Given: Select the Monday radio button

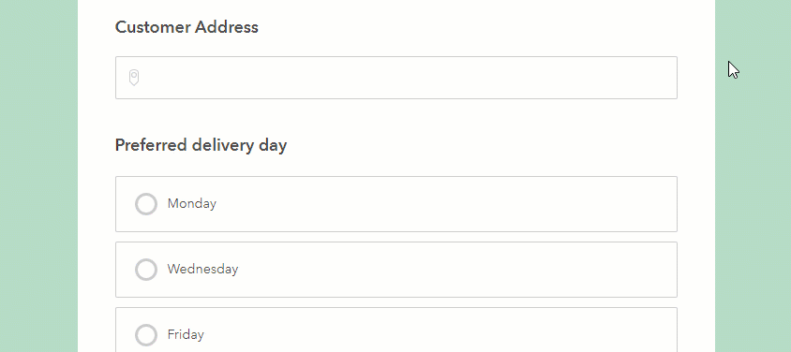Looking at the screenshot, I should pyautogui.click(x=146, y=204).
